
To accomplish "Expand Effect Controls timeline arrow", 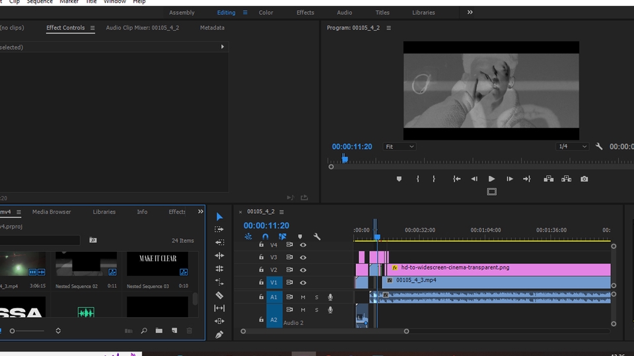I will click(223, 47).
